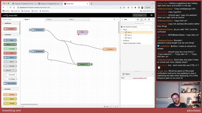This screenshot has height=113, width=202.
Task: Click the horizontal canvas scrollbar
Action: click(x=29, y=104)
